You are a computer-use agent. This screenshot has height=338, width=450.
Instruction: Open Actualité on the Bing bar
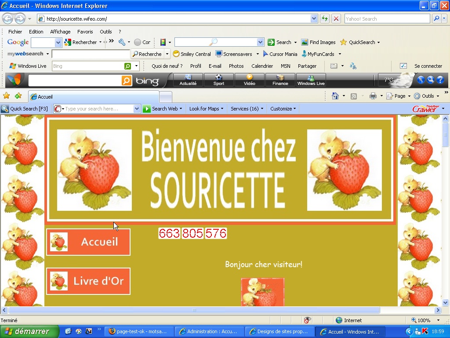(x=188, y=80)
